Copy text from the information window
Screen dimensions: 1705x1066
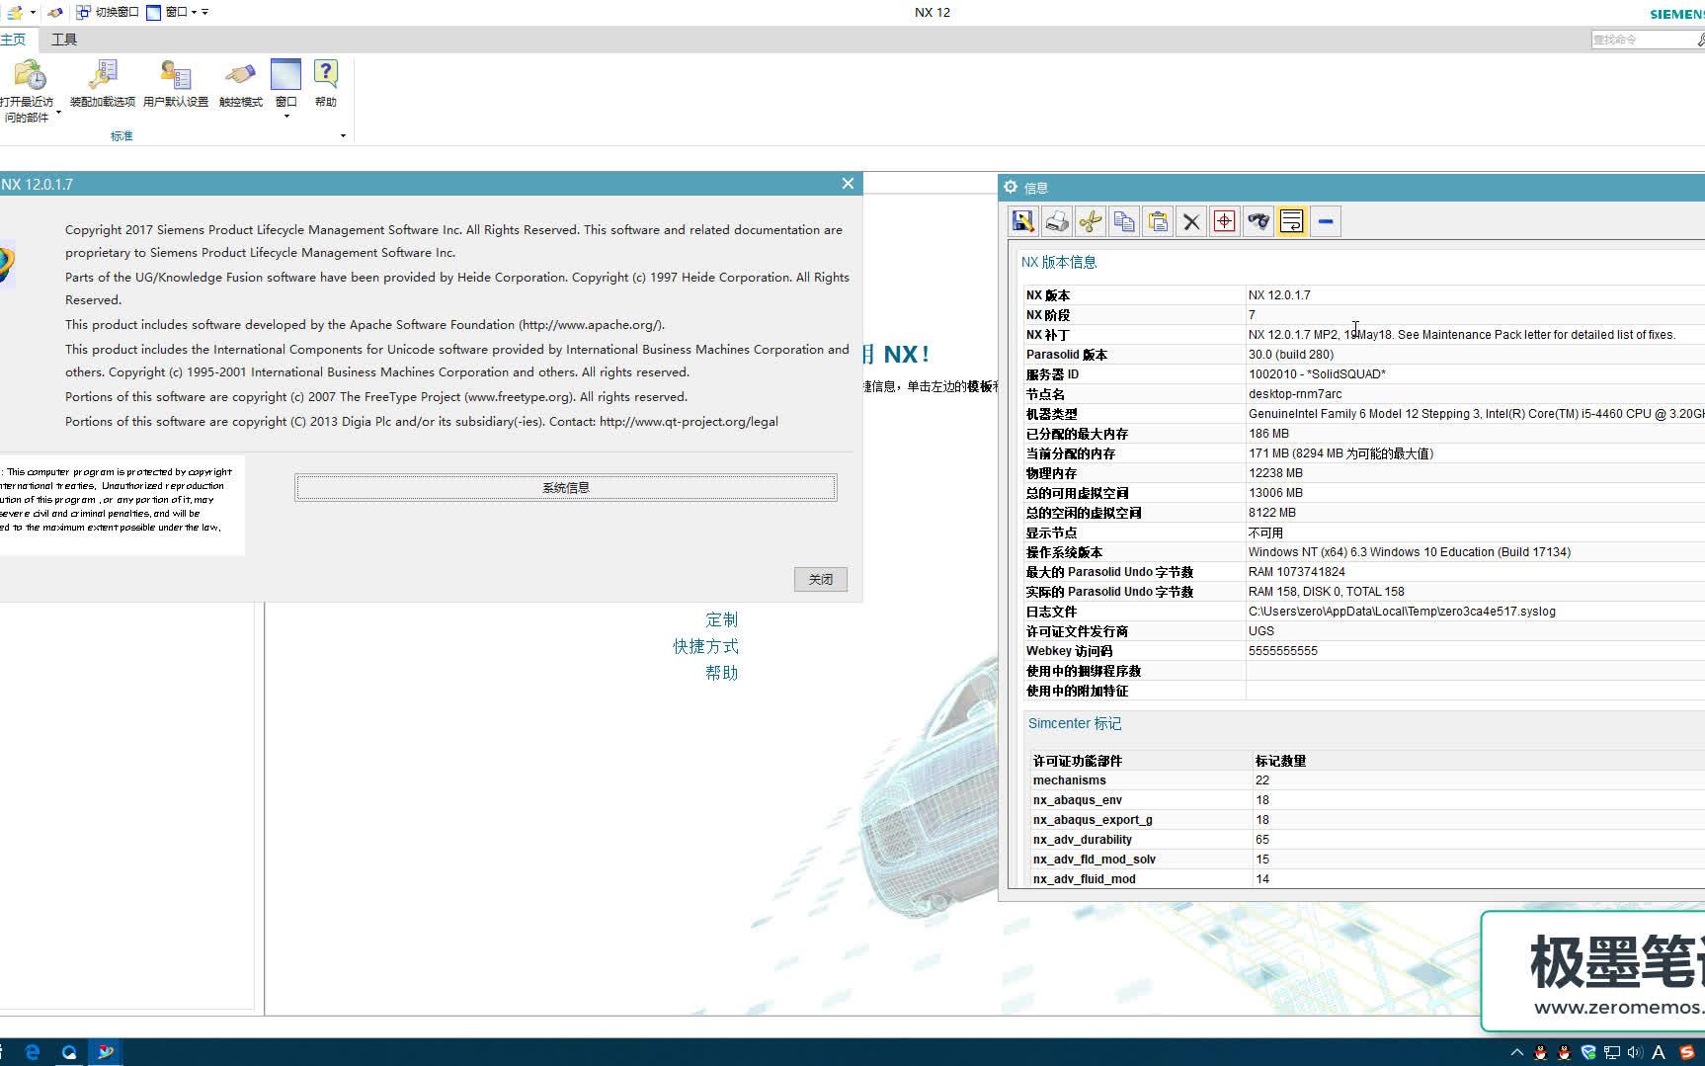point(1124,220)
